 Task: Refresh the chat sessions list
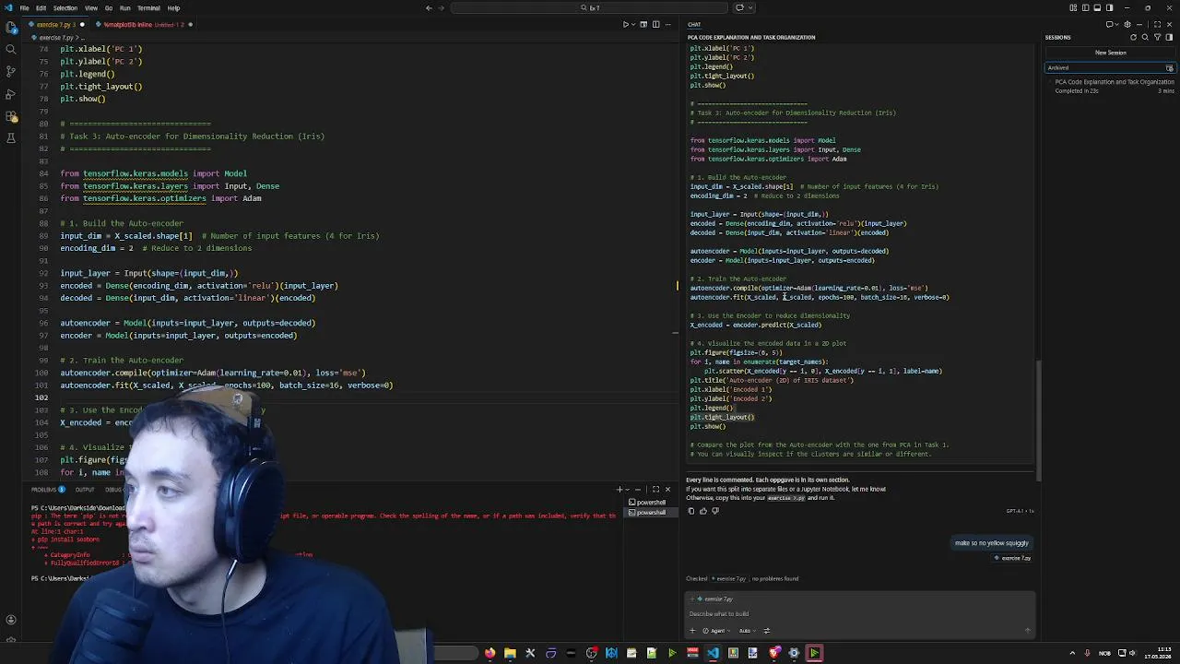coord(1133,37)
